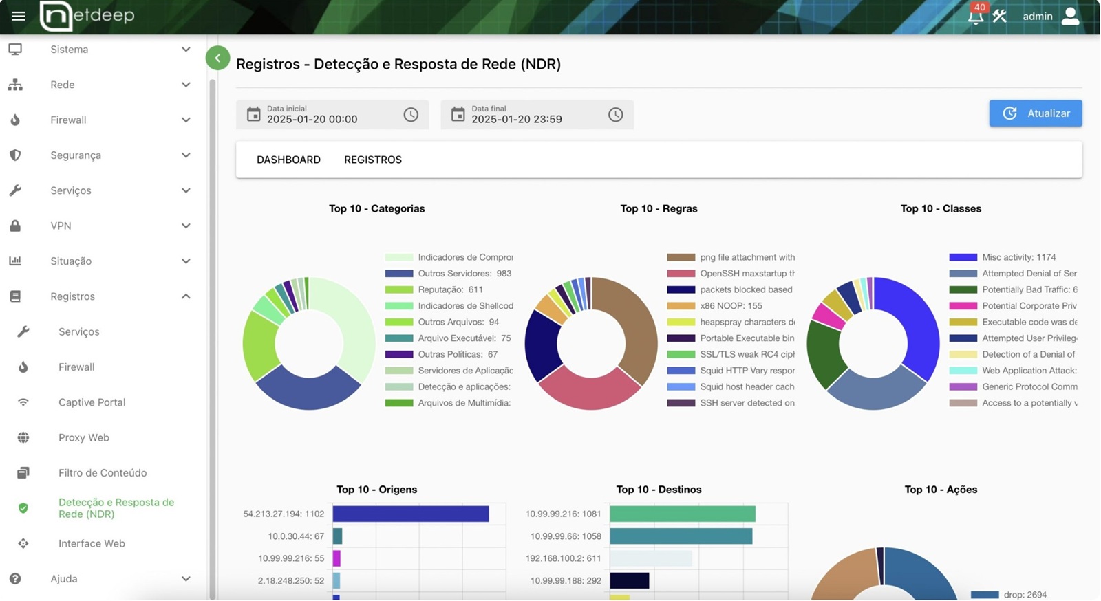Click the Filtro de Conteúdo icon

click(x=23, y=473)
